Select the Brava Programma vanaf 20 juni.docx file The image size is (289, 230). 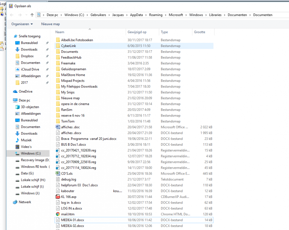134,139
